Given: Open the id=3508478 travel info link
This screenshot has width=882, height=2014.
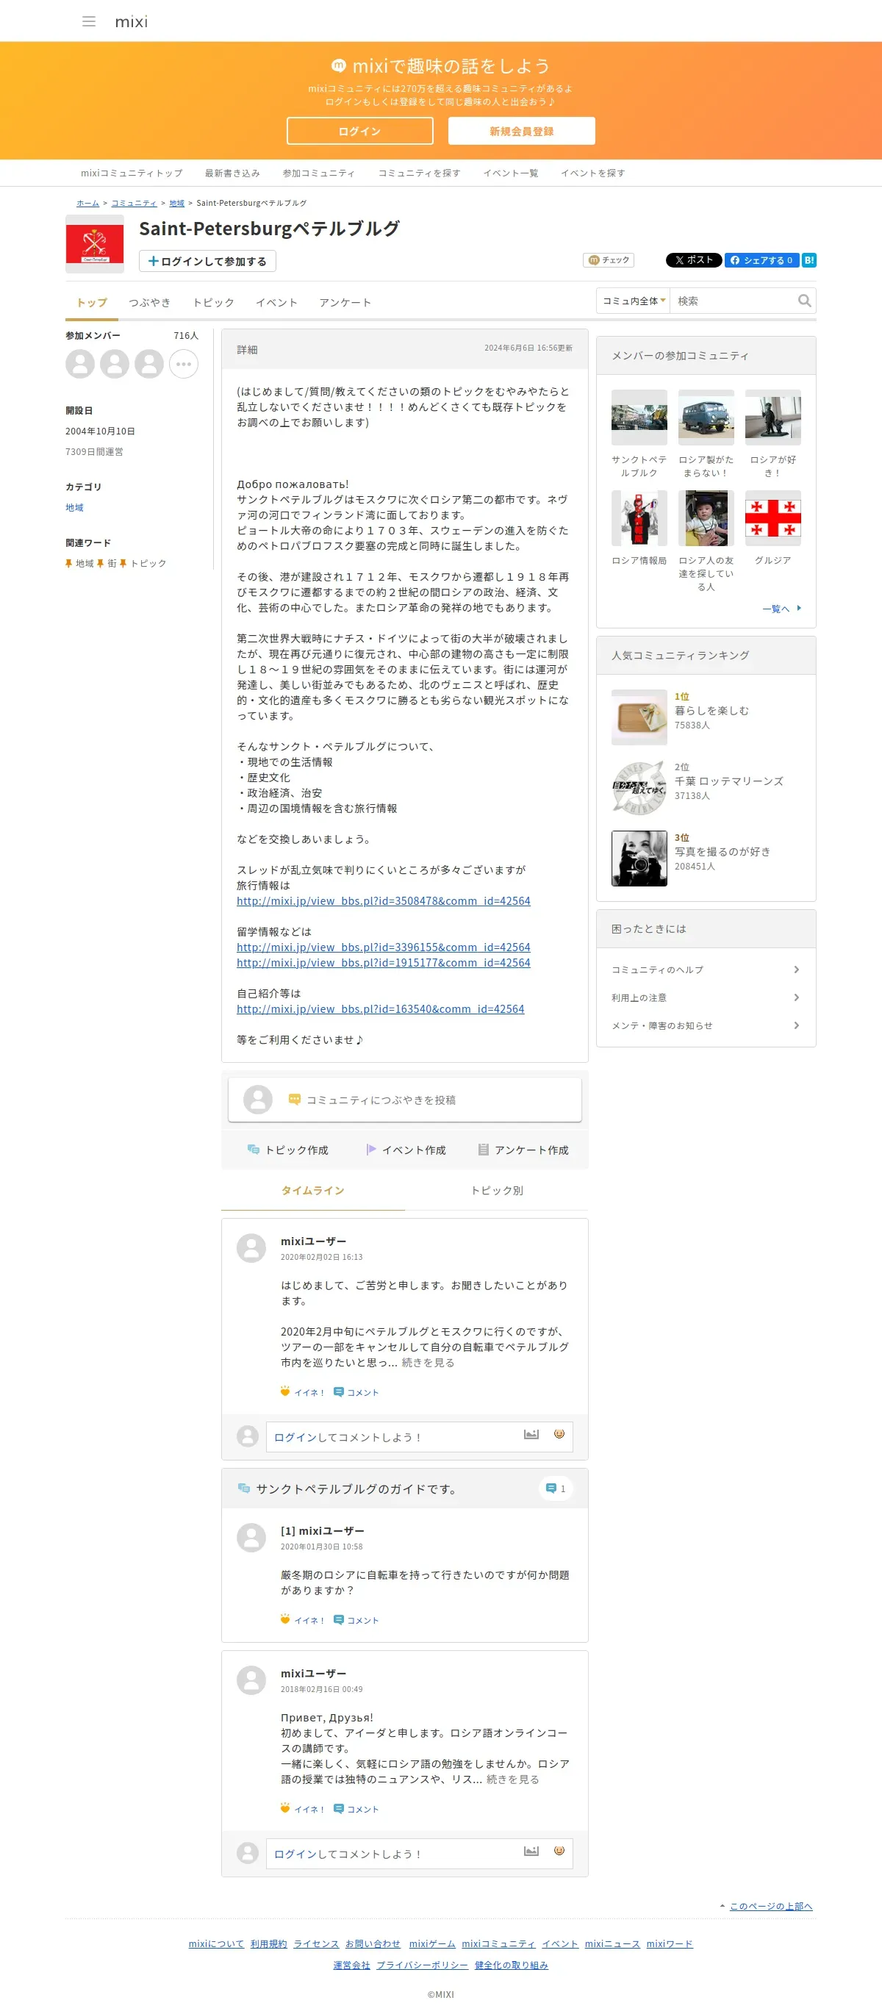Looking at the screenshot, I should tap(383, 901).
